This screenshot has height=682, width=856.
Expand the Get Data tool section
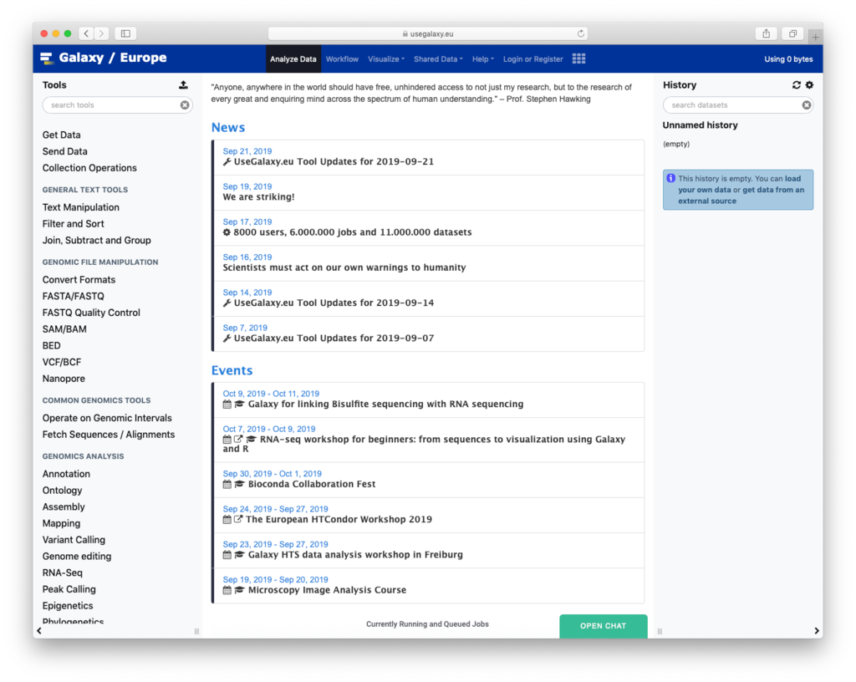point(61,135)
